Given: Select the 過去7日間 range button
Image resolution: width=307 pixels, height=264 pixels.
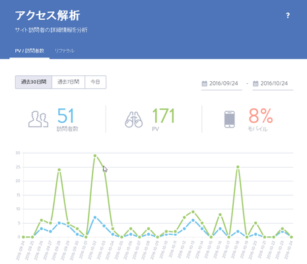Looking at the screenshot, I should 68,82.
